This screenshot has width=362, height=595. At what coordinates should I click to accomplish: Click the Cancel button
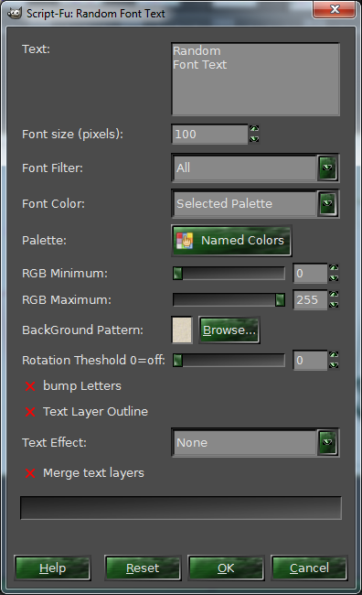[x=309, y=568]
